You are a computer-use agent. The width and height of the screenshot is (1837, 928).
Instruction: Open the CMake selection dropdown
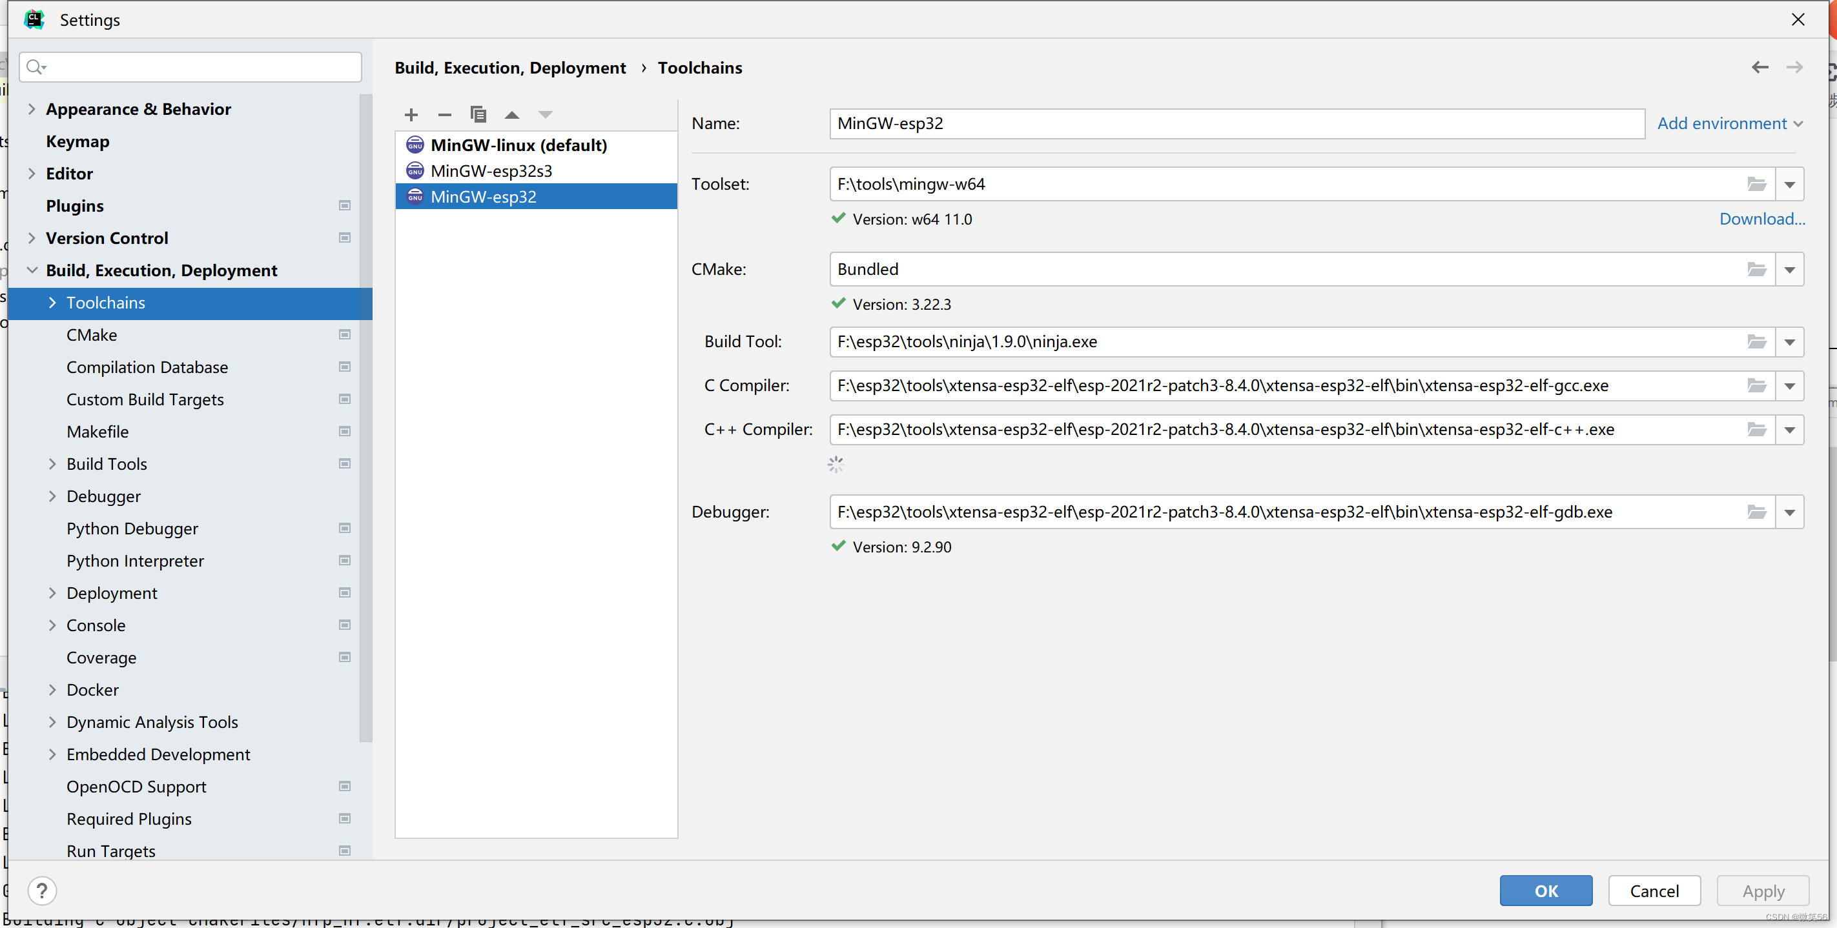(1789, 269)
